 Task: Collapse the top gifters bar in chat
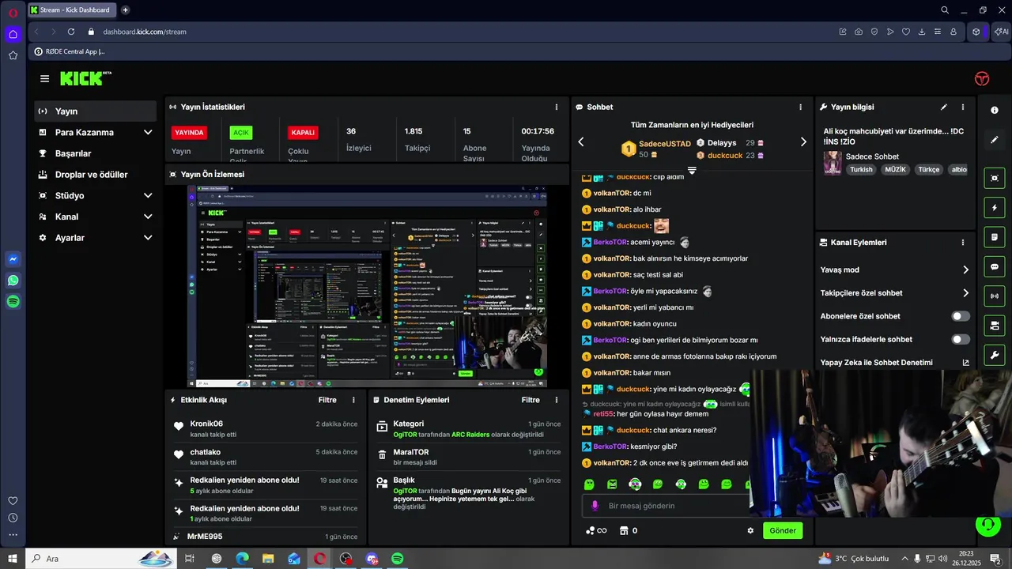pos(692,170)
